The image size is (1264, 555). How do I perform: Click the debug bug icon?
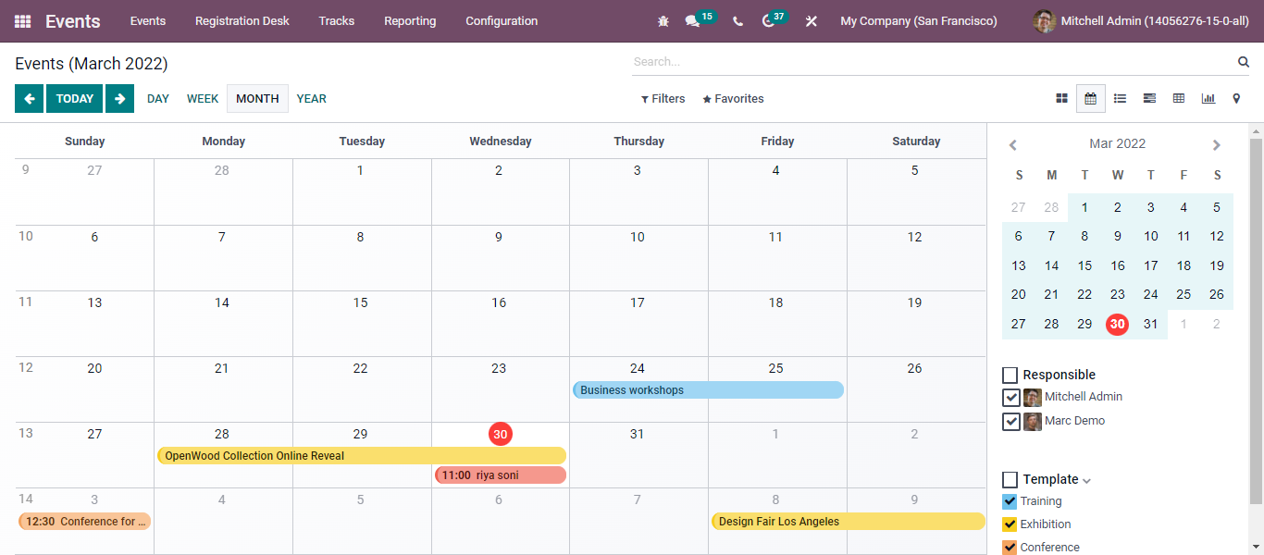663,21
